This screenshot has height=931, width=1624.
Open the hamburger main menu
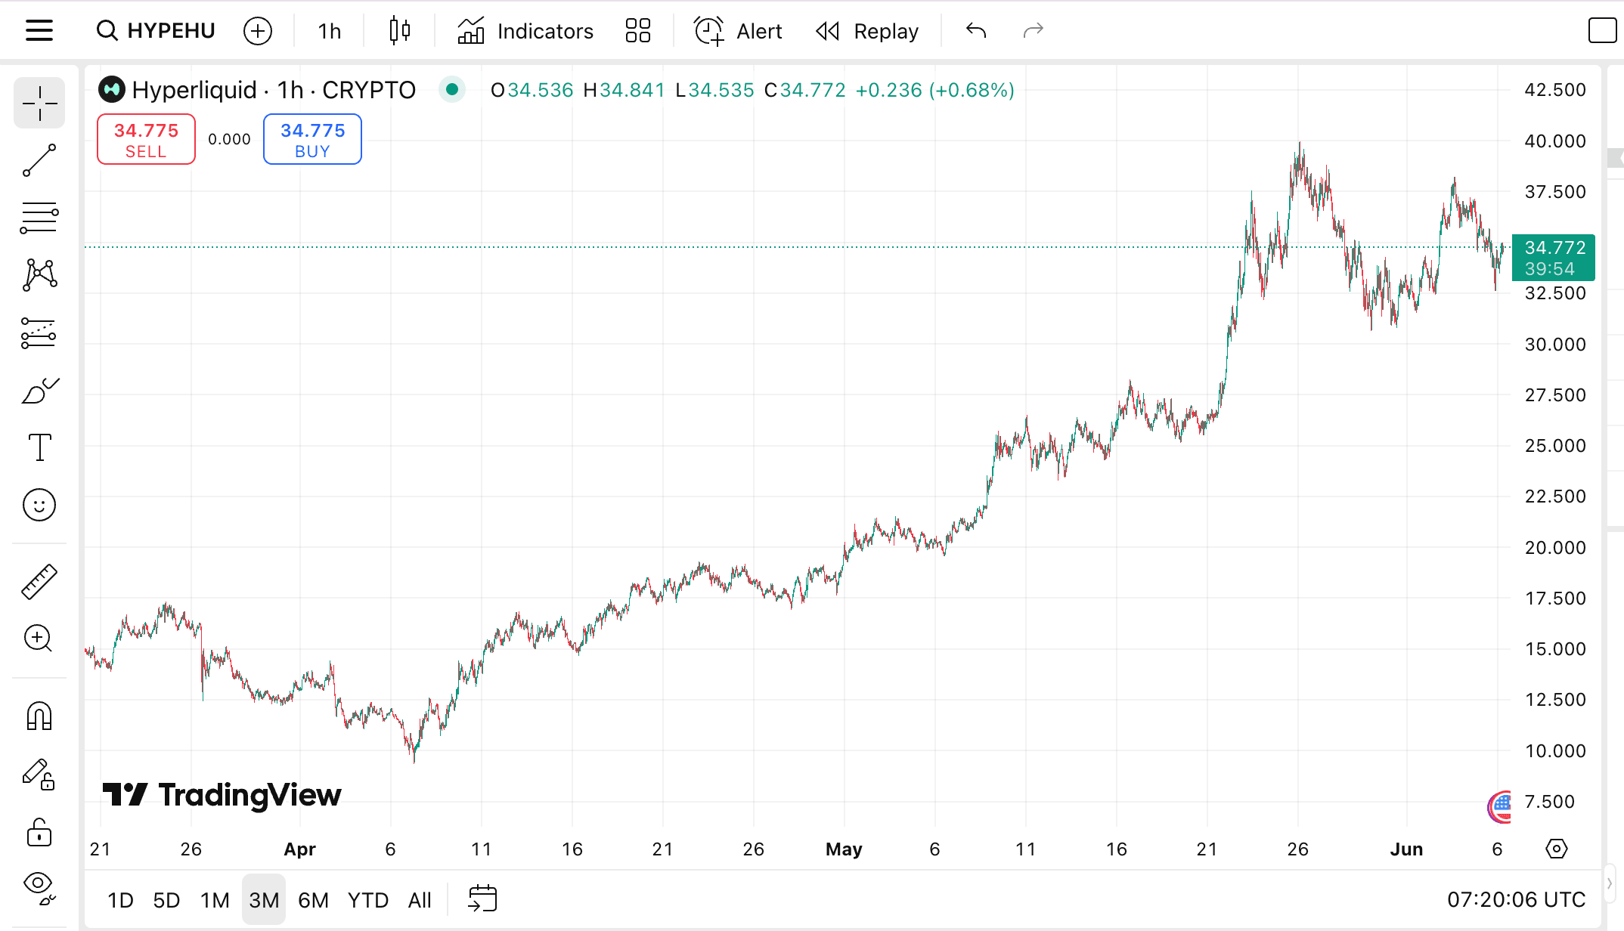click(x=39, y=31)
